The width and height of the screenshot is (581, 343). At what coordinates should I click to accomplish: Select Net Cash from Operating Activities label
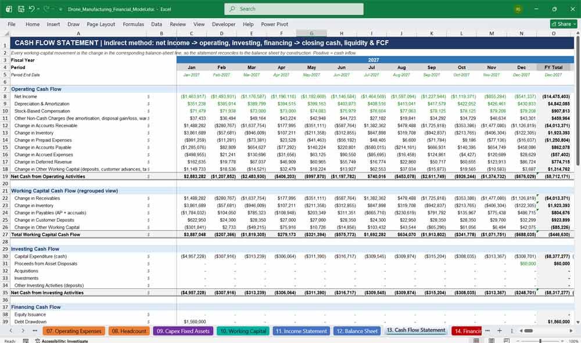coord(48,176)
